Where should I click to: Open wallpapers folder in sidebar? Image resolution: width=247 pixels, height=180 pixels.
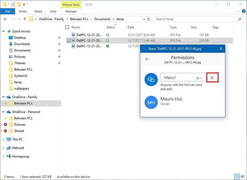coord(22,88)
